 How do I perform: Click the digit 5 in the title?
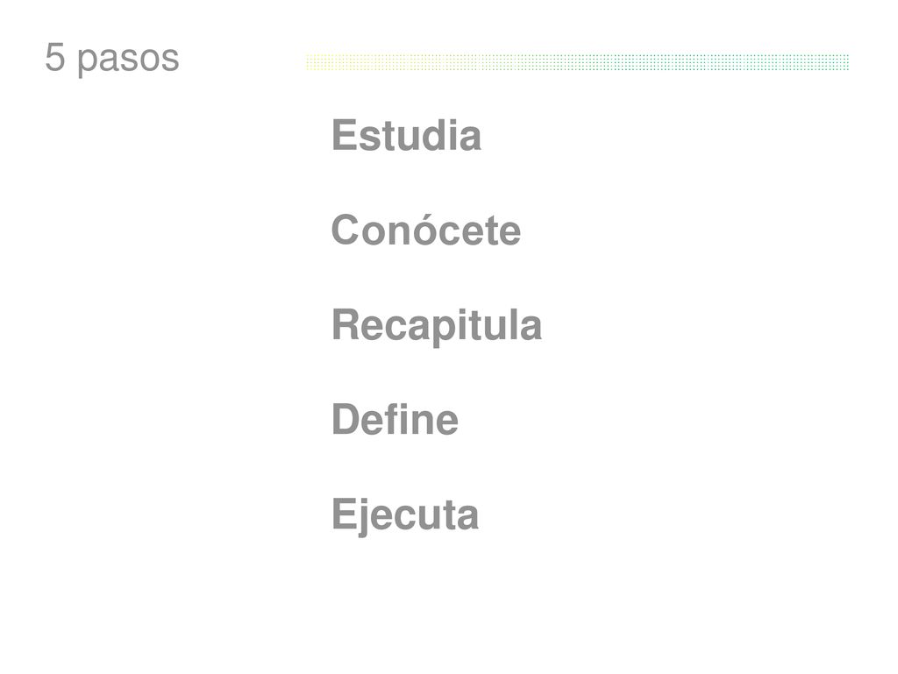click(x=55, y=57)
